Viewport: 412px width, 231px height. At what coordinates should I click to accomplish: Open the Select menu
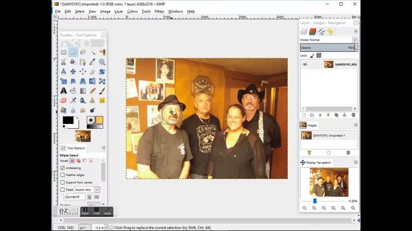point(80,12)
